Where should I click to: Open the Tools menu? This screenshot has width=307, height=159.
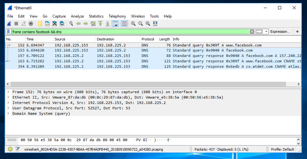pos(154,16)
